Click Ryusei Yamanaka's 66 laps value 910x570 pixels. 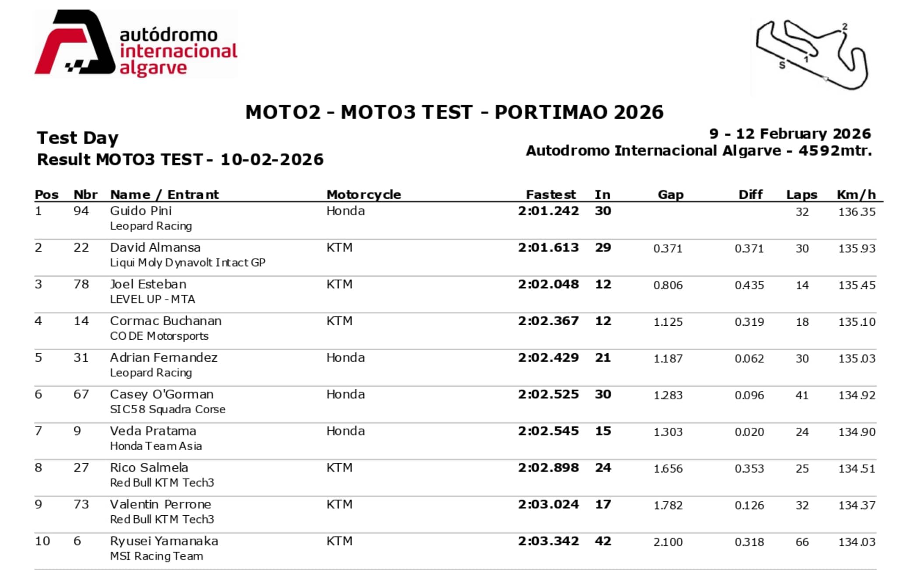802,542
